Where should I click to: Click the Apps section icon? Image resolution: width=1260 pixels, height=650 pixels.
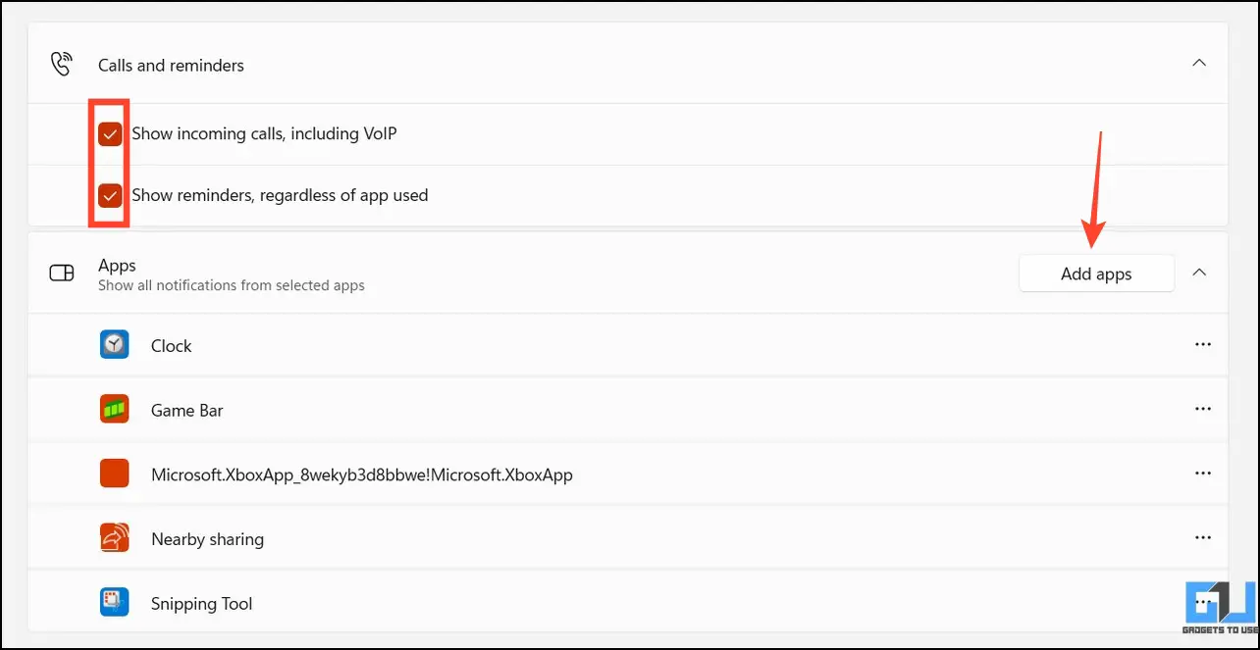62,274
